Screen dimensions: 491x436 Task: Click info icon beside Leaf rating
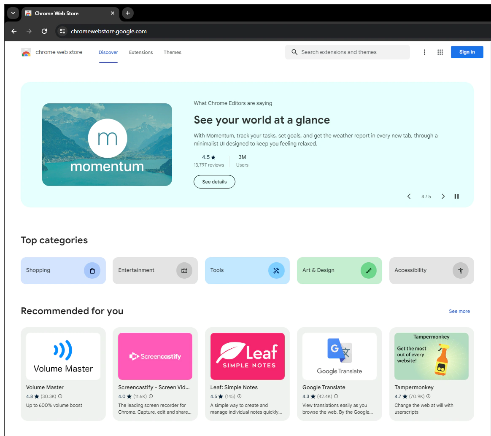click(x=239, y=396)
